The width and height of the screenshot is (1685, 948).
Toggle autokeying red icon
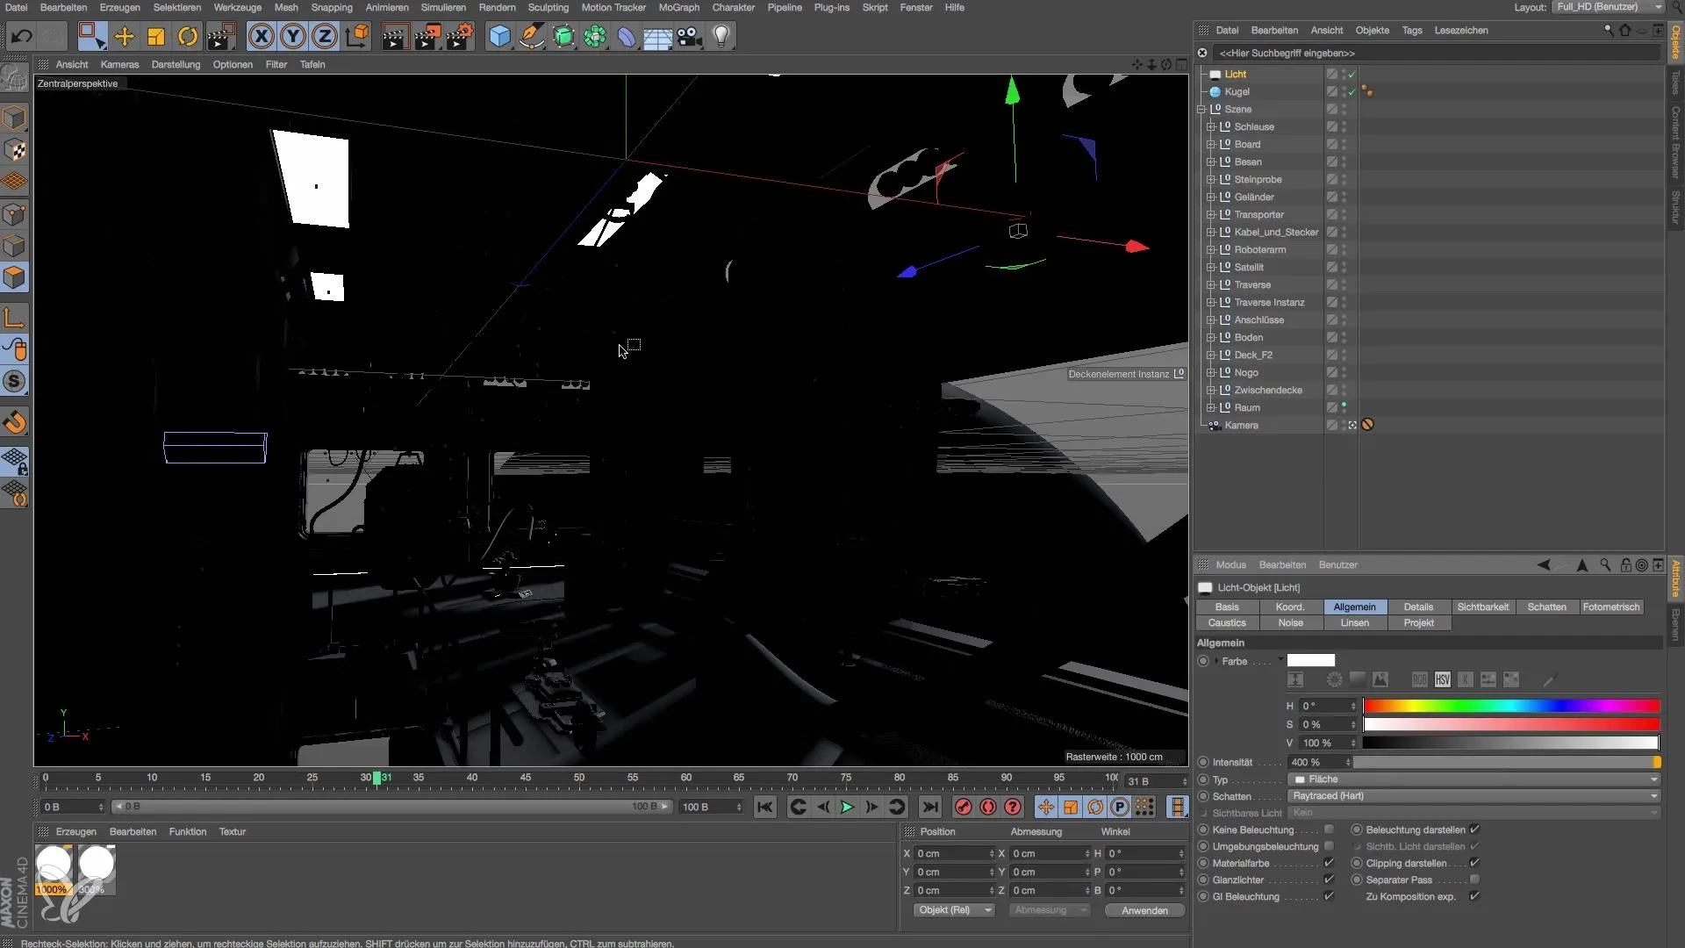(988, 807)
